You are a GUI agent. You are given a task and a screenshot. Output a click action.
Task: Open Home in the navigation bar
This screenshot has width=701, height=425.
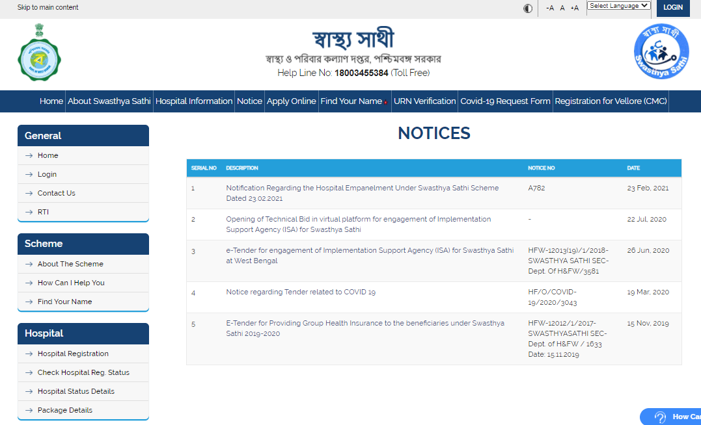[x=51, y=101]
